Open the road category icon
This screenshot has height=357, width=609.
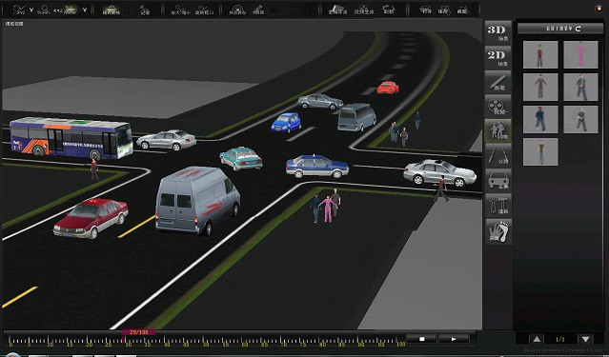pos(497,155)
